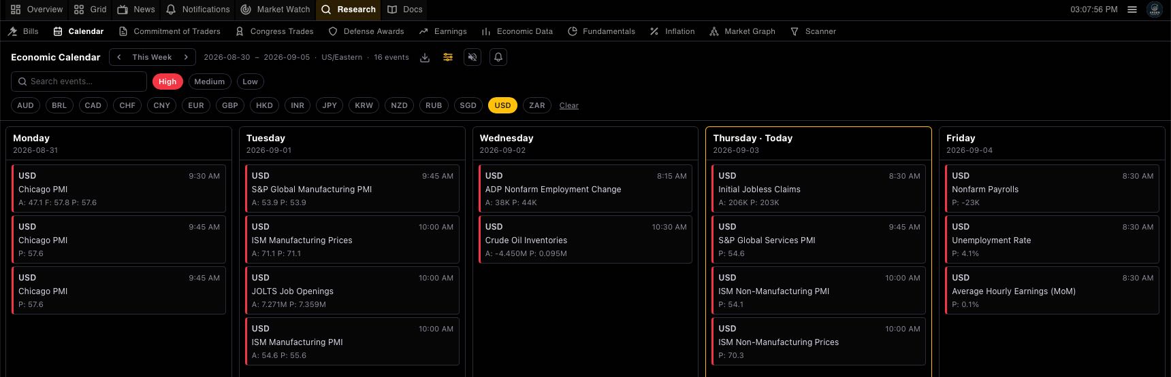This screenshot has width=1171, height=377.
Task: Toggle the INR currency filter
Action: tap(298, 105)
